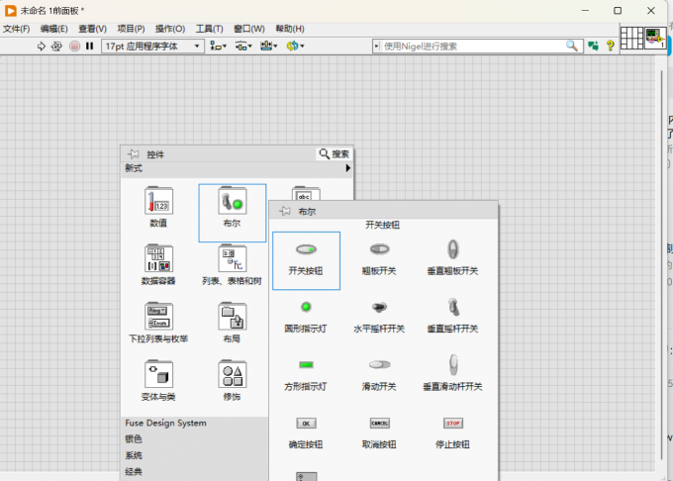
Task: Click the vertical scrollbar on front panel
Action: [x=661, y=264]
